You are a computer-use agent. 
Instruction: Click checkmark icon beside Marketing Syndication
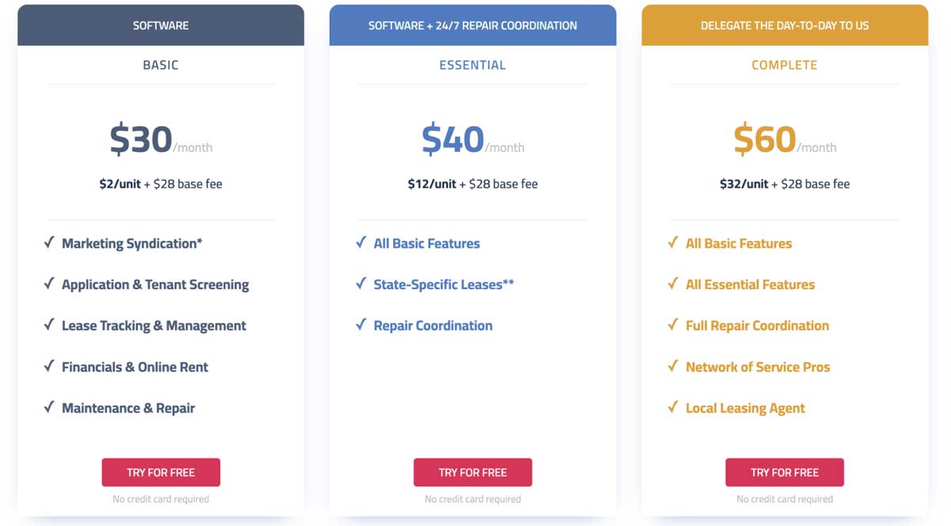(x=49, y=242)
